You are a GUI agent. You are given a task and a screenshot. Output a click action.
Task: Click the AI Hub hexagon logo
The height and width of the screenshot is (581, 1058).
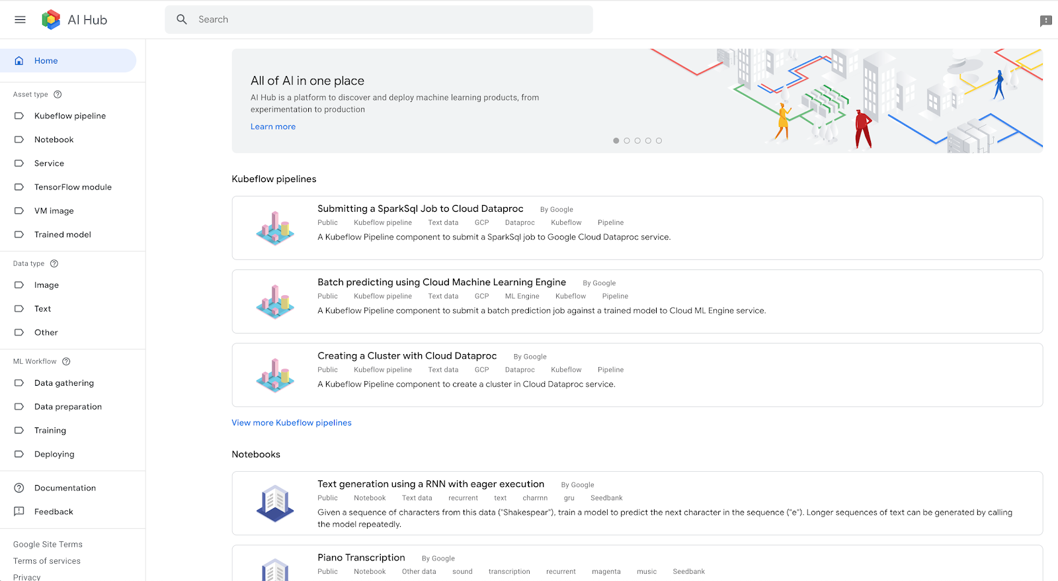tap(51, 20)
